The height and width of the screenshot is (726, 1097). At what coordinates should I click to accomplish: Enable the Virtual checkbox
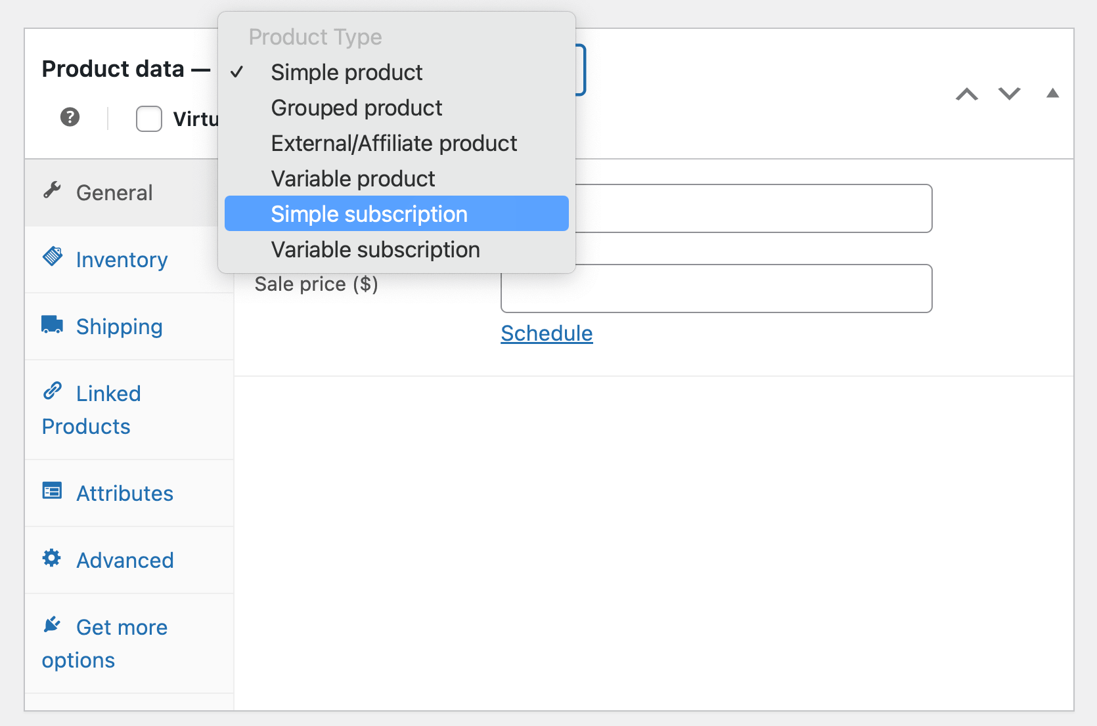tap(148, 118)
